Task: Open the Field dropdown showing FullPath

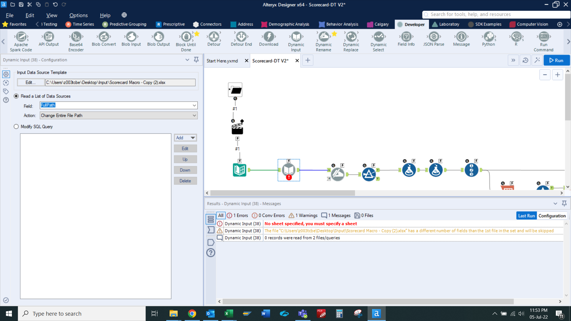Action: click(194, 105)
